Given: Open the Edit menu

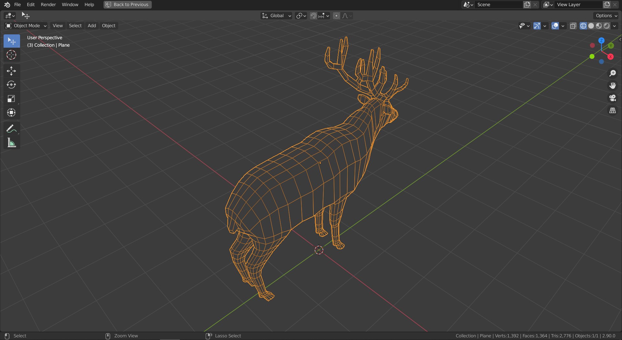Looking at the screenshot, I should point(31,5).
